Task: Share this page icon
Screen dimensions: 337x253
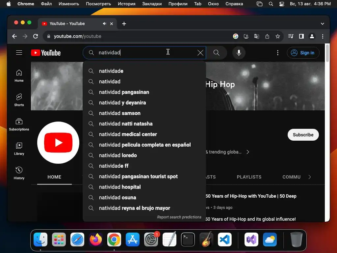Action: tap(267, 36)
